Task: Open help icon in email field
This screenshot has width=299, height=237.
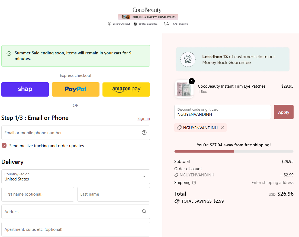Action: [144, 133]
